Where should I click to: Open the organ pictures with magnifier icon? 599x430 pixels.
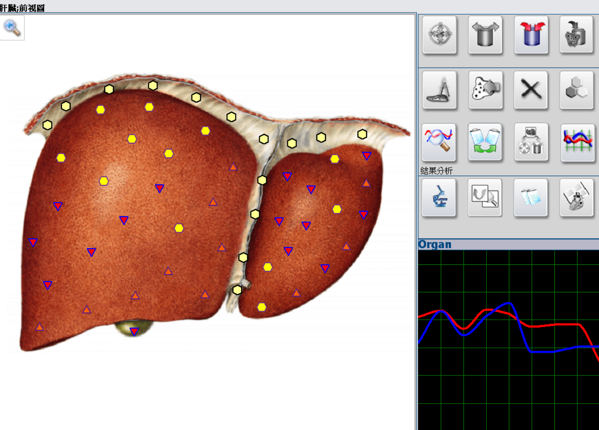coord(485,198)
